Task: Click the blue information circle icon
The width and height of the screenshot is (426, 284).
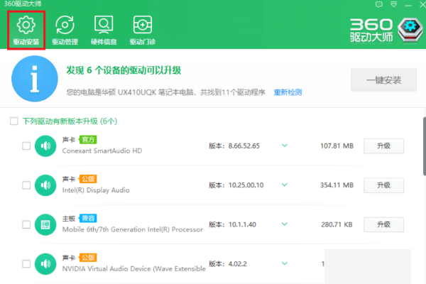Action: click(x=33, y=82)
